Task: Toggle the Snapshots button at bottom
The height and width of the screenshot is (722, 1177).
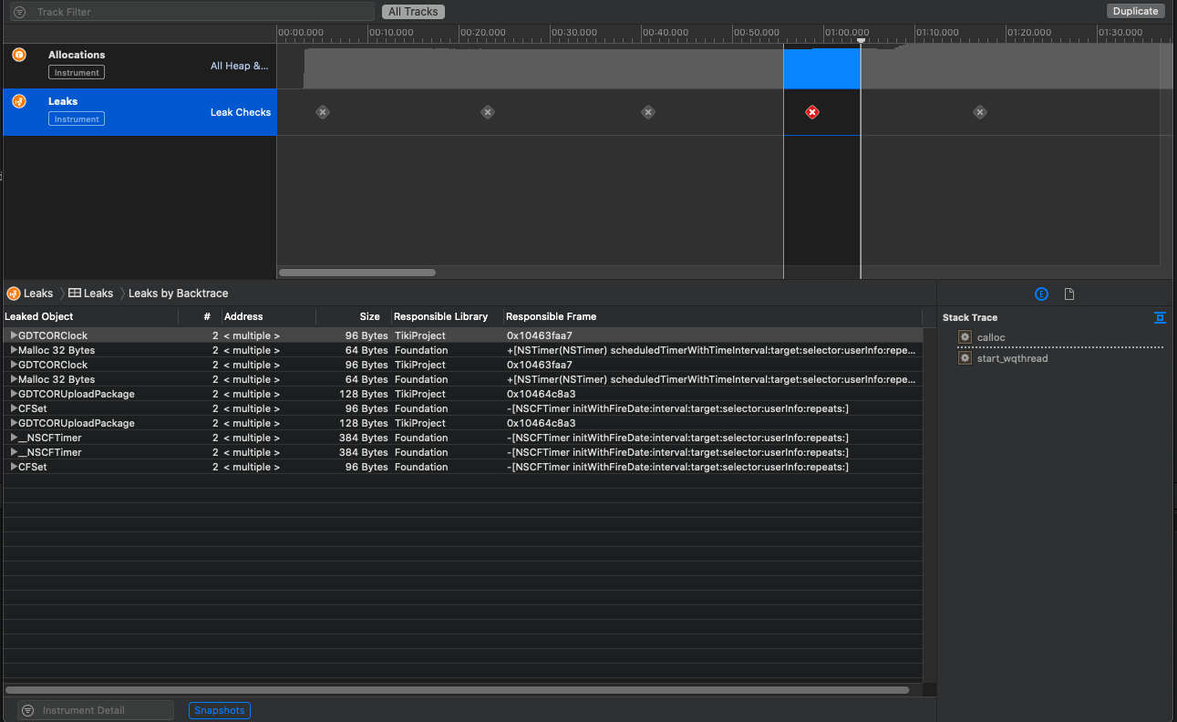Action: (219, 710)
